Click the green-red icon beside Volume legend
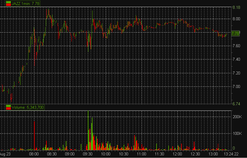 coord(8,107)
